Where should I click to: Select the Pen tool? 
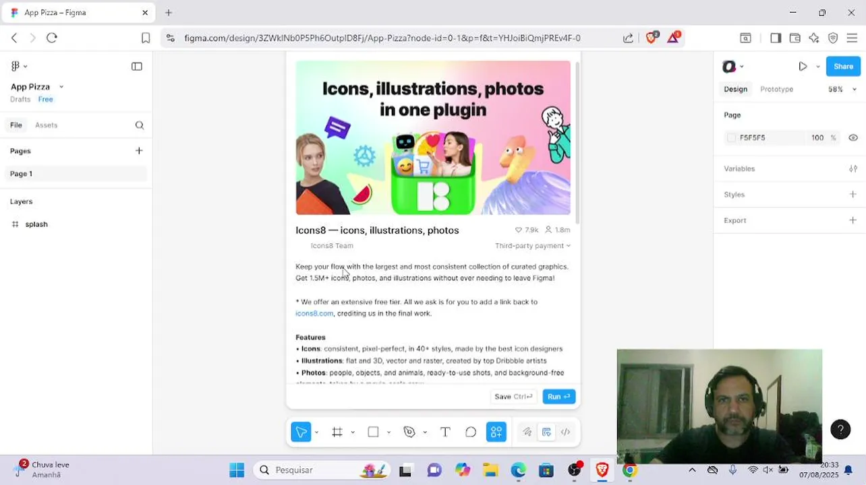click(409, 432)
